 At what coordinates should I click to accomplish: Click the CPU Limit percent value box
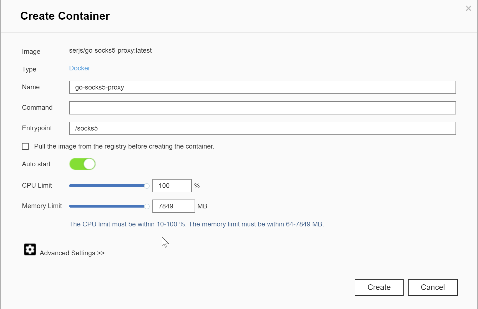tap(172, 186)
